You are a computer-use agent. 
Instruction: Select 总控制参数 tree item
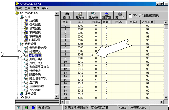click(37, 86)
